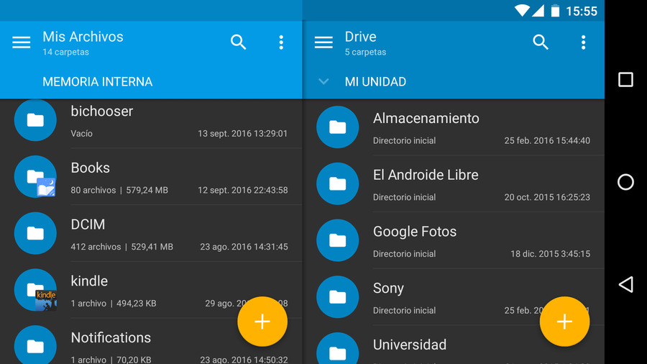Tap the '14 carpetas' subtitle
This screenshot has width=647, height=364.
[66, 52]
